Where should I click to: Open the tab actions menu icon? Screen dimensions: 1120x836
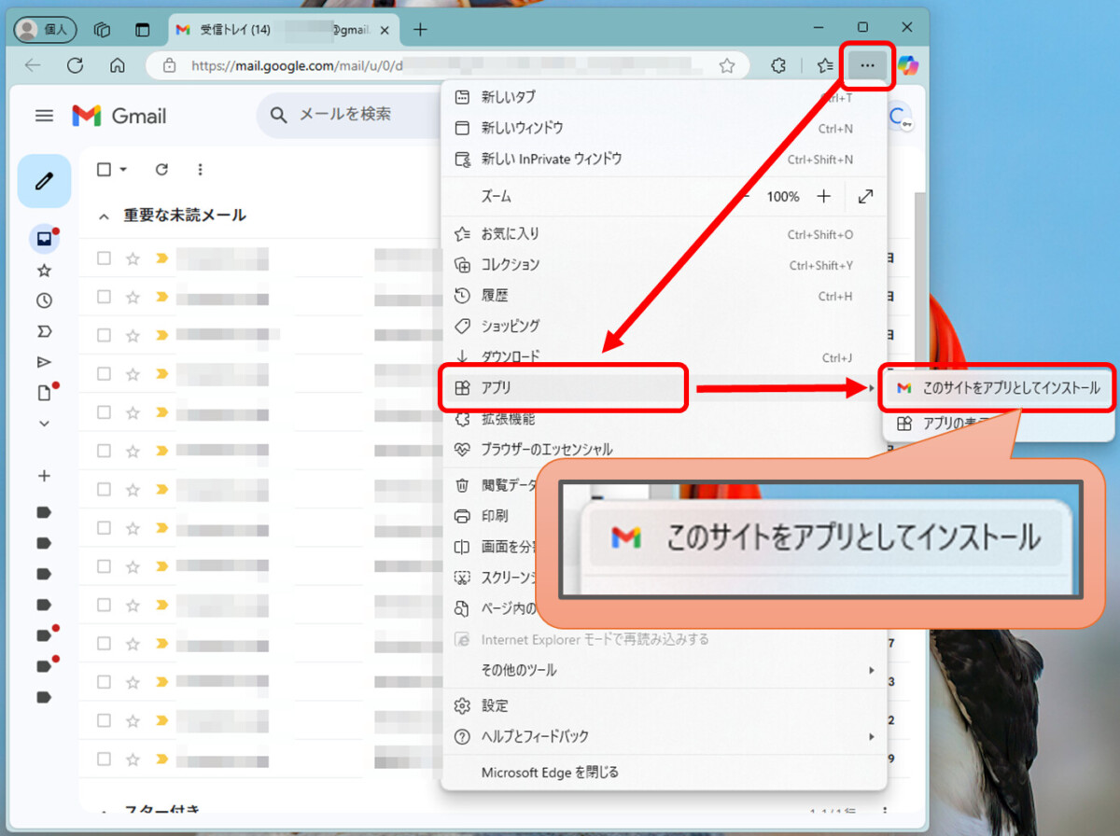(142, 29)
